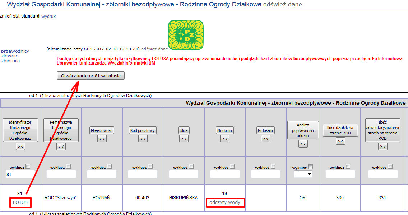Click sort arrows under Nr domu column
Image resolution: width=408 pixels, height=215 pixels.
(x=224, y=139)
